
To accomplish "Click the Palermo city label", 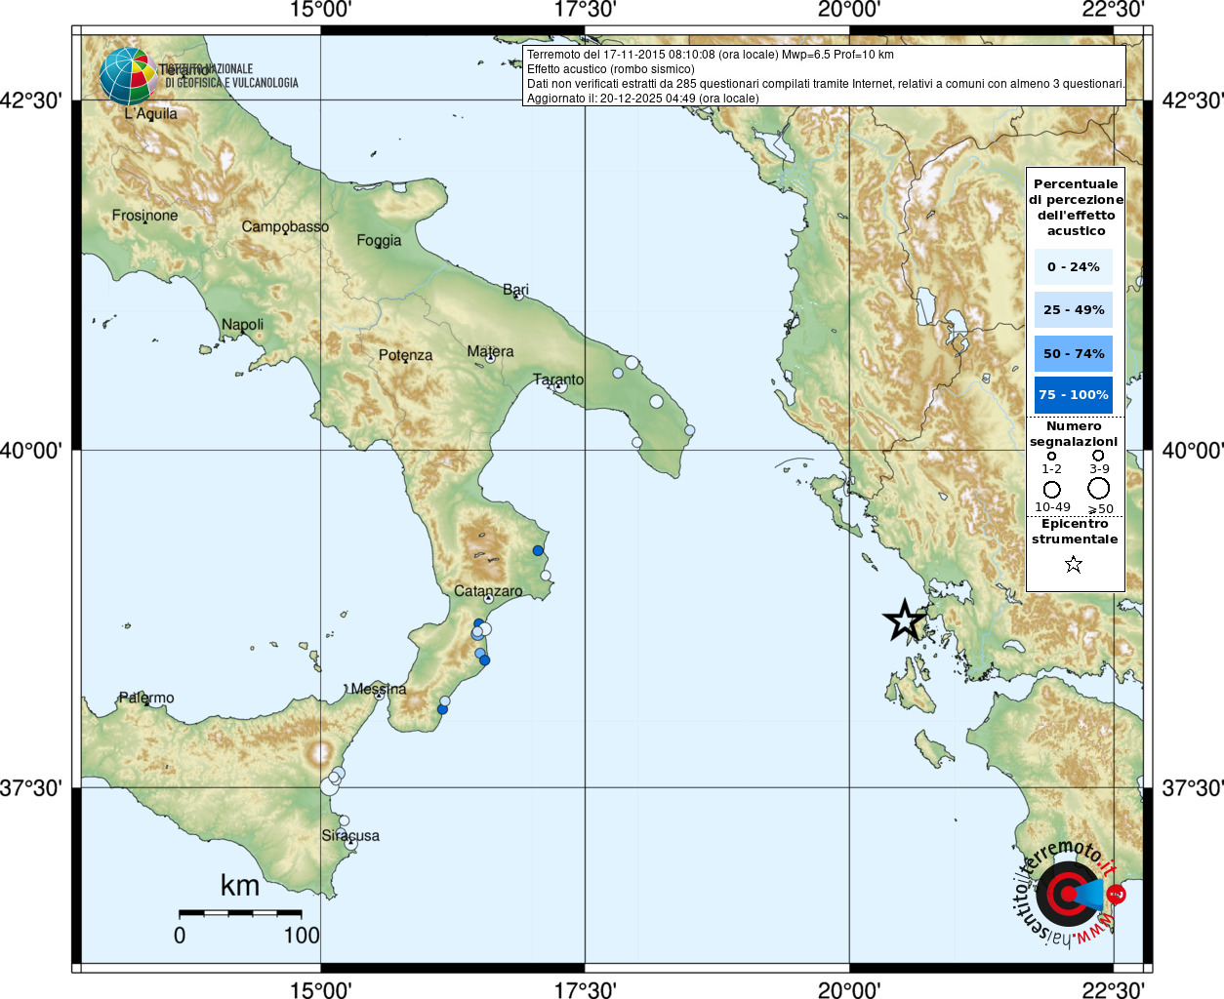I will pos(146,698).
